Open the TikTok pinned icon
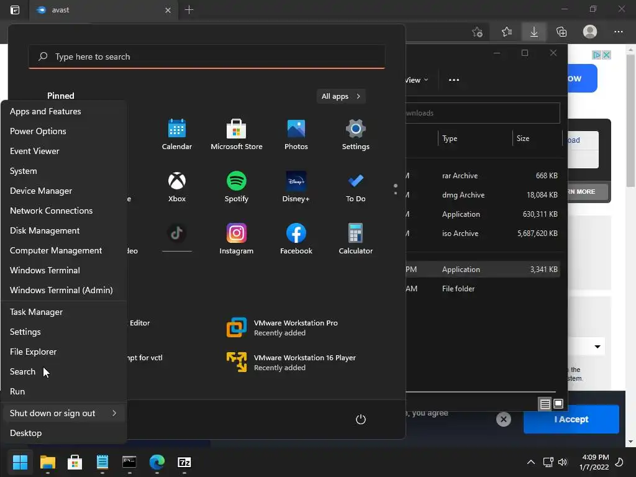The height and width of the screenshot is (477, 636). pyautogui.click(x=177, y=234)
